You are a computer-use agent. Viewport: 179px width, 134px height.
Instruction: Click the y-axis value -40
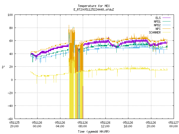10,106
